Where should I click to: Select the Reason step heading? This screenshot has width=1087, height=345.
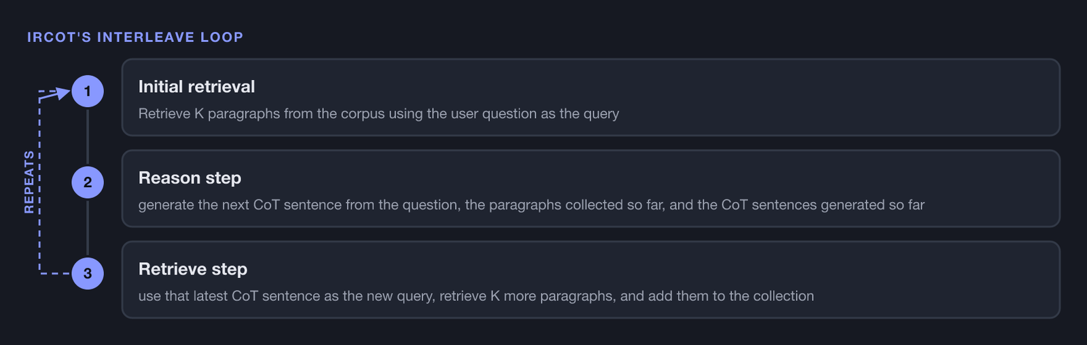tap(190, 178)
